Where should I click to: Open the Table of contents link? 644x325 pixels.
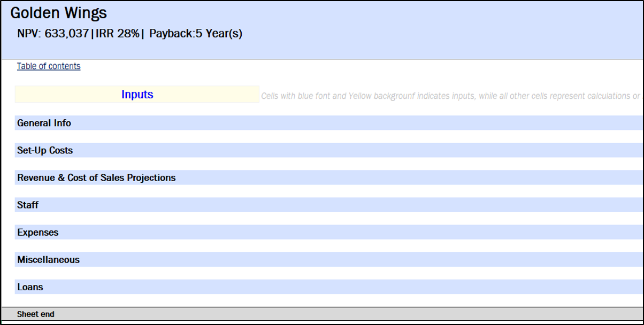(x=49, y=66)
